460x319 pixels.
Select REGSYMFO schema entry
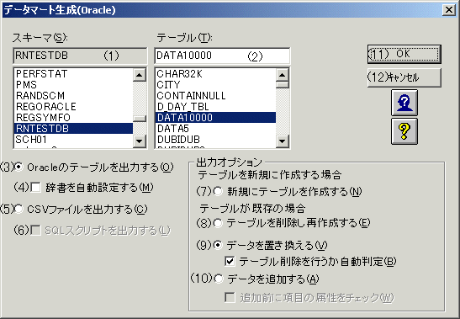click(73, 118)
